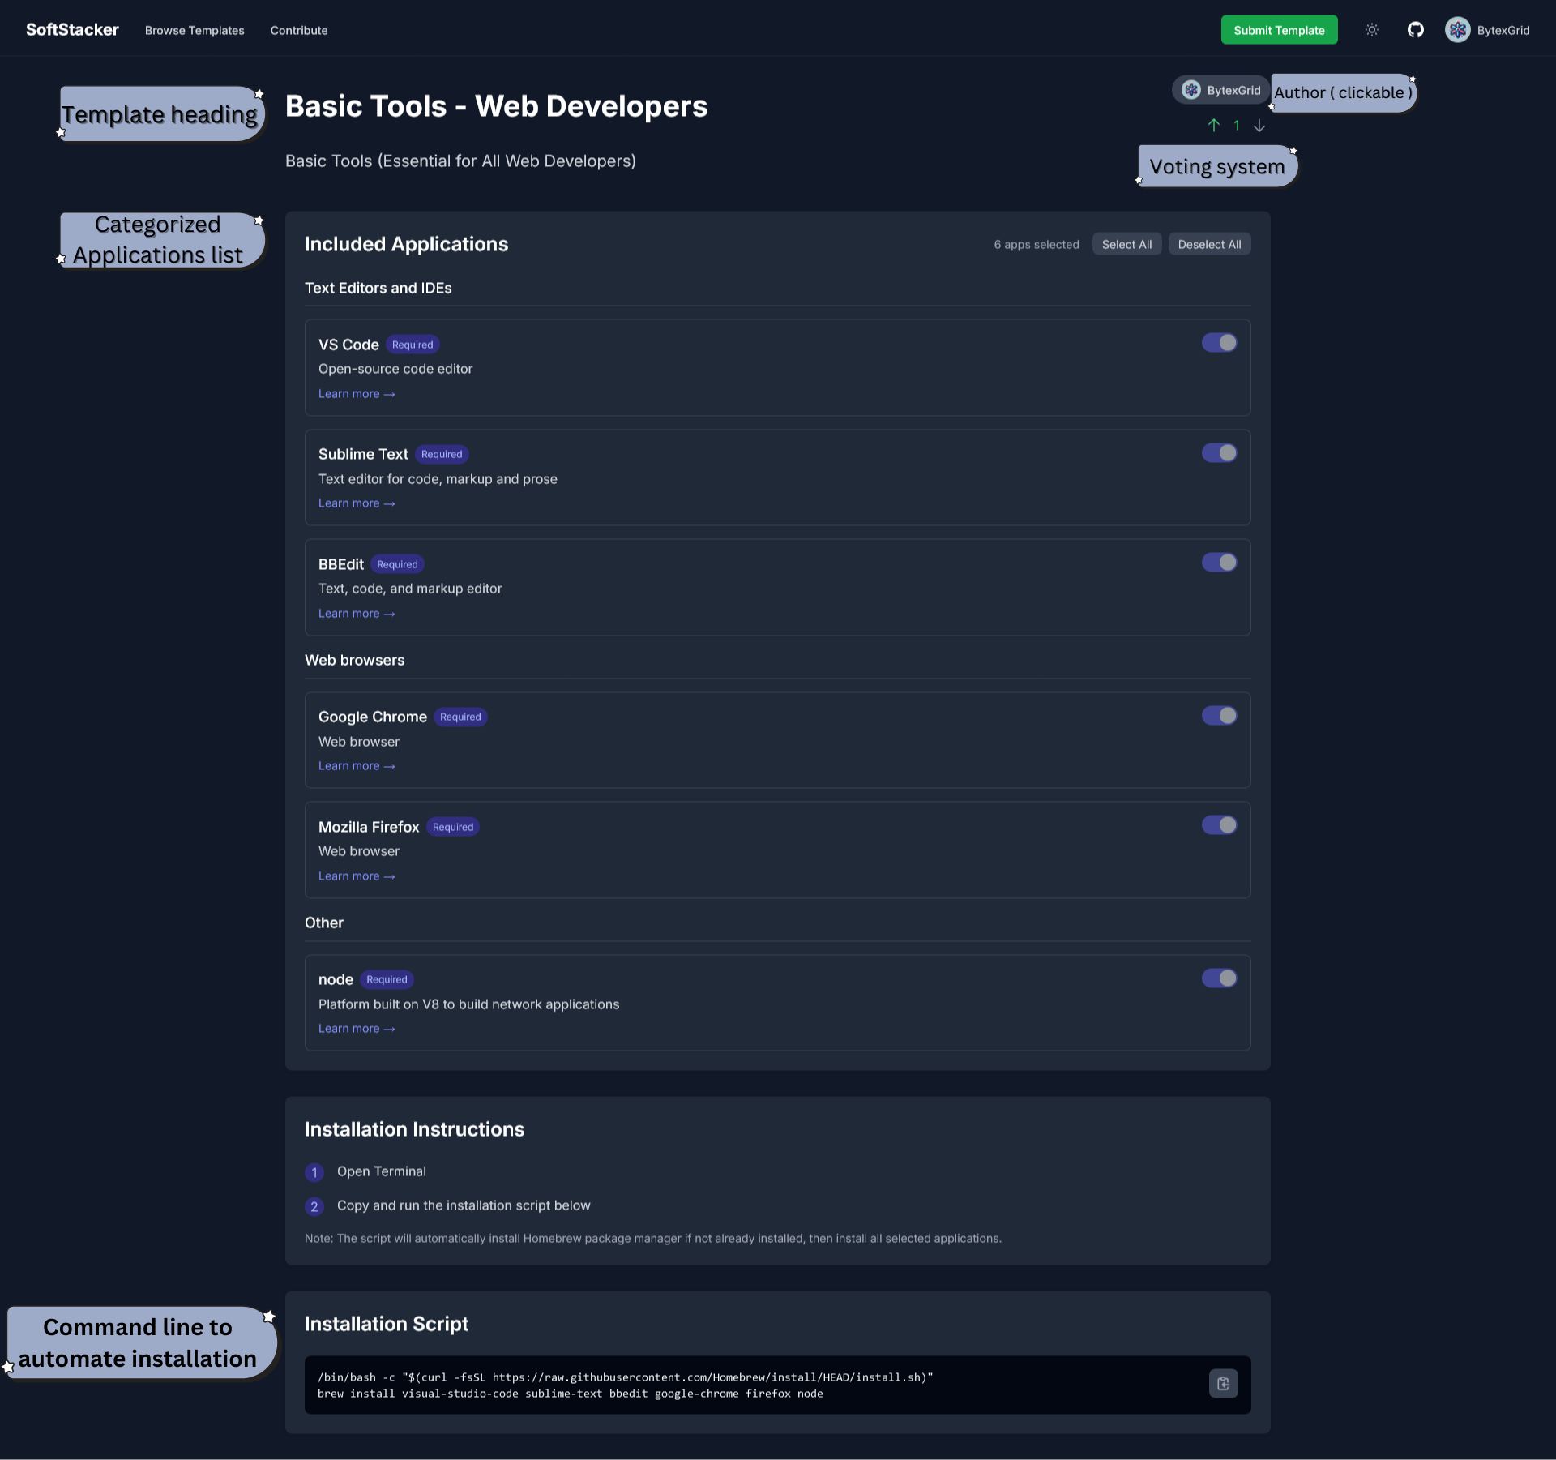Click the Required badge next to node
Screen dimensions: 1556x1460
pyautogui.click(x=387, y=979)
